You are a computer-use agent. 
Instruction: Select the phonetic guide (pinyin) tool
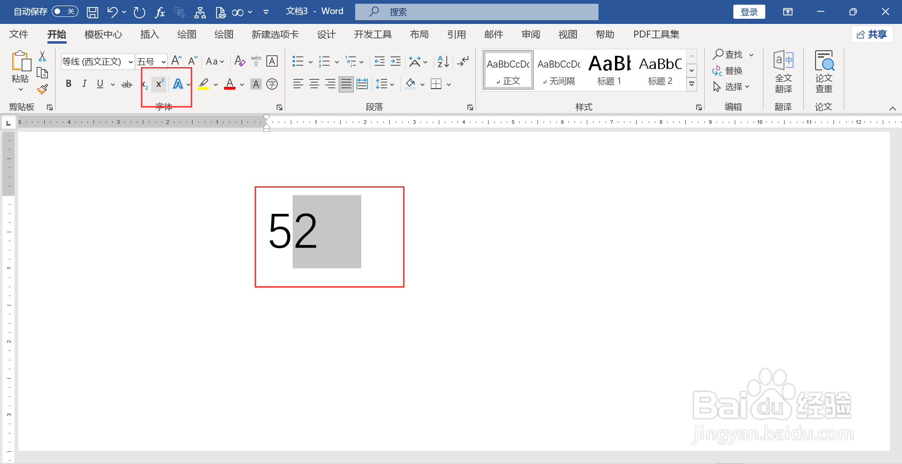click(256, 61)
